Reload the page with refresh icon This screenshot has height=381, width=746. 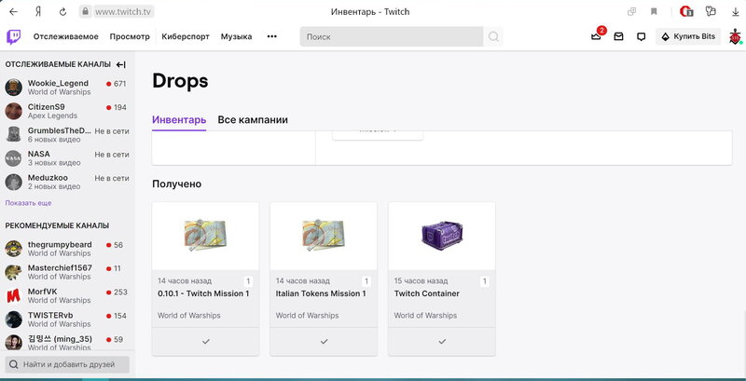(62, 12)
